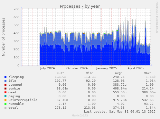The height and width of the screenshot is (119, 160).
Task: Select the 'stopped' legend label
Action: (15, 85)
